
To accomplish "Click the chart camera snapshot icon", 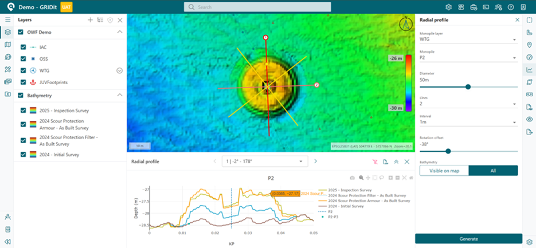I will point(352,178).
